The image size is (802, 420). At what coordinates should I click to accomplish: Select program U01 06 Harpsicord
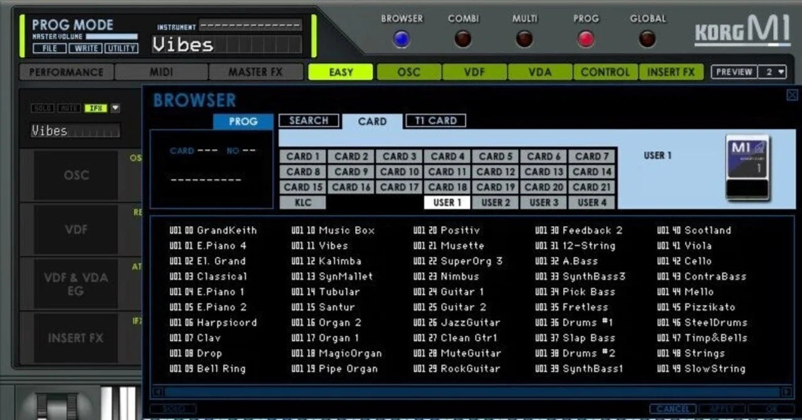[213, 322]
